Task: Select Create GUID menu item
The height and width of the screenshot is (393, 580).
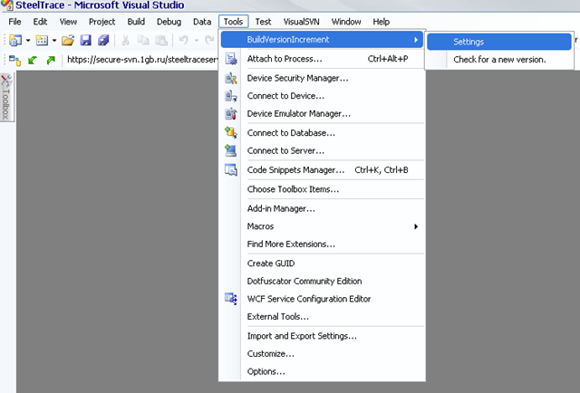Action: point(322,264)
